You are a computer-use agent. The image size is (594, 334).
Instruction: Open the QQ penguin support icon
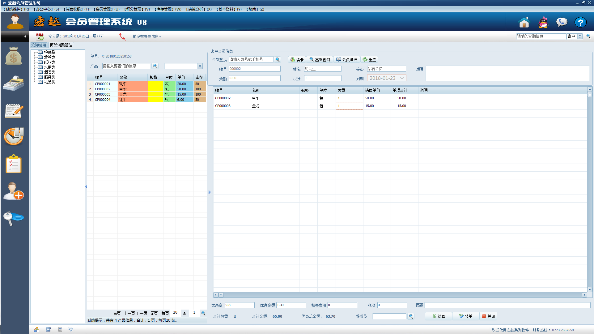tap(543, 22)
